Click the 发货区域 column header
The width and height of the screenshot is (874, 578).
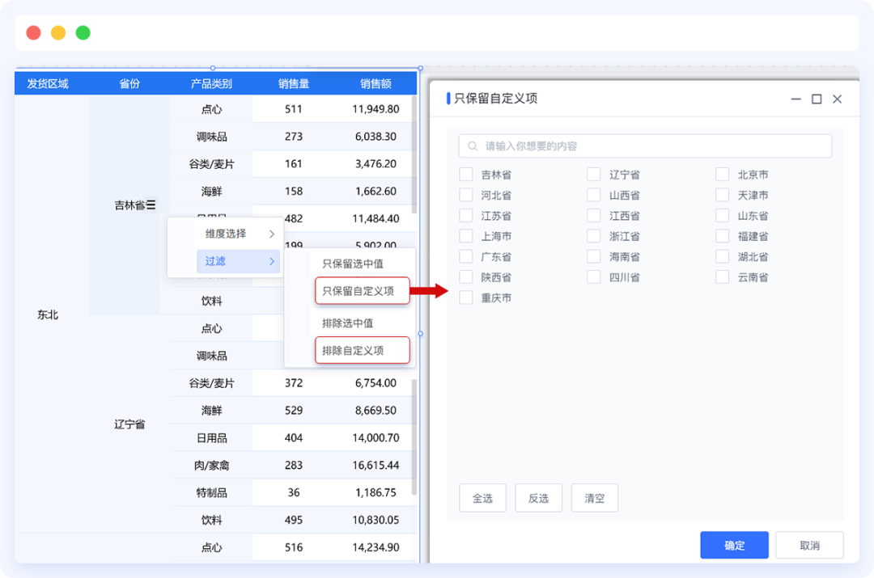pos(48,83)
